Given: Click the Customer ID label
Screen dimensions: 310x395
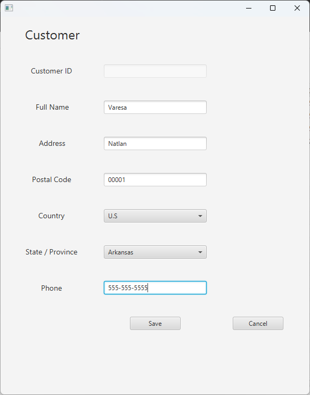Looking at the screenshot, I should point(52,71).
